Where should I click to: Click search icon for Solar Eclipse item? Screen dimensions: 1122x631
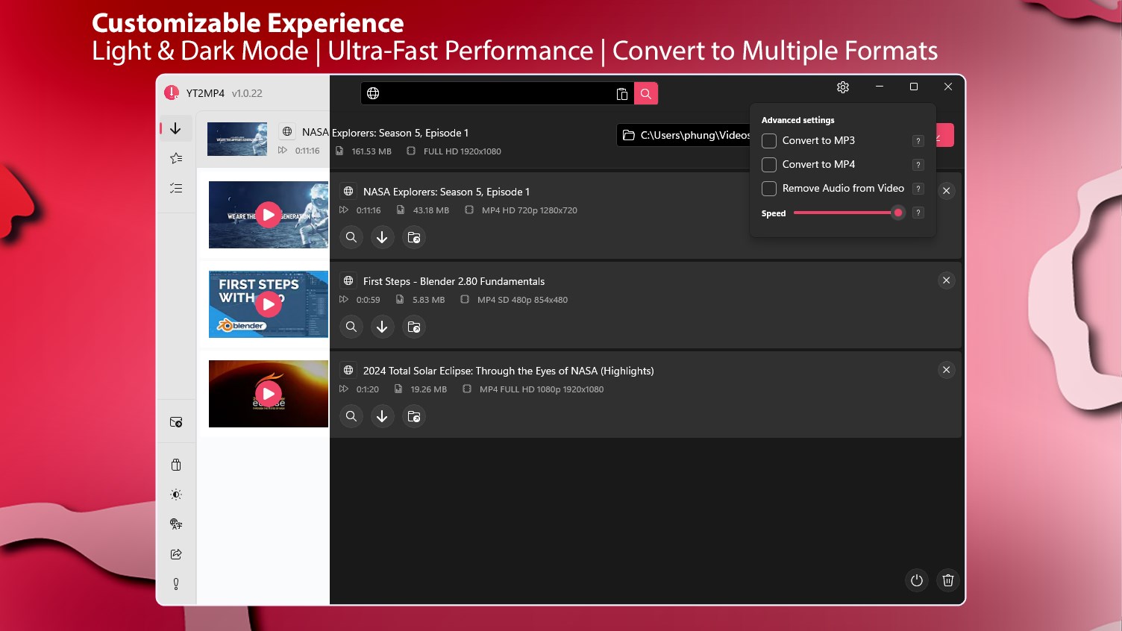(351, 416)
